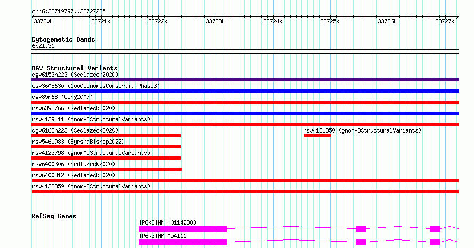The height and width of the screenshot is (248, 474).
Task: Click the nsv6400312 (Sedlazeck2020) label
Action: pyautogui.click(x=73, y=175)
